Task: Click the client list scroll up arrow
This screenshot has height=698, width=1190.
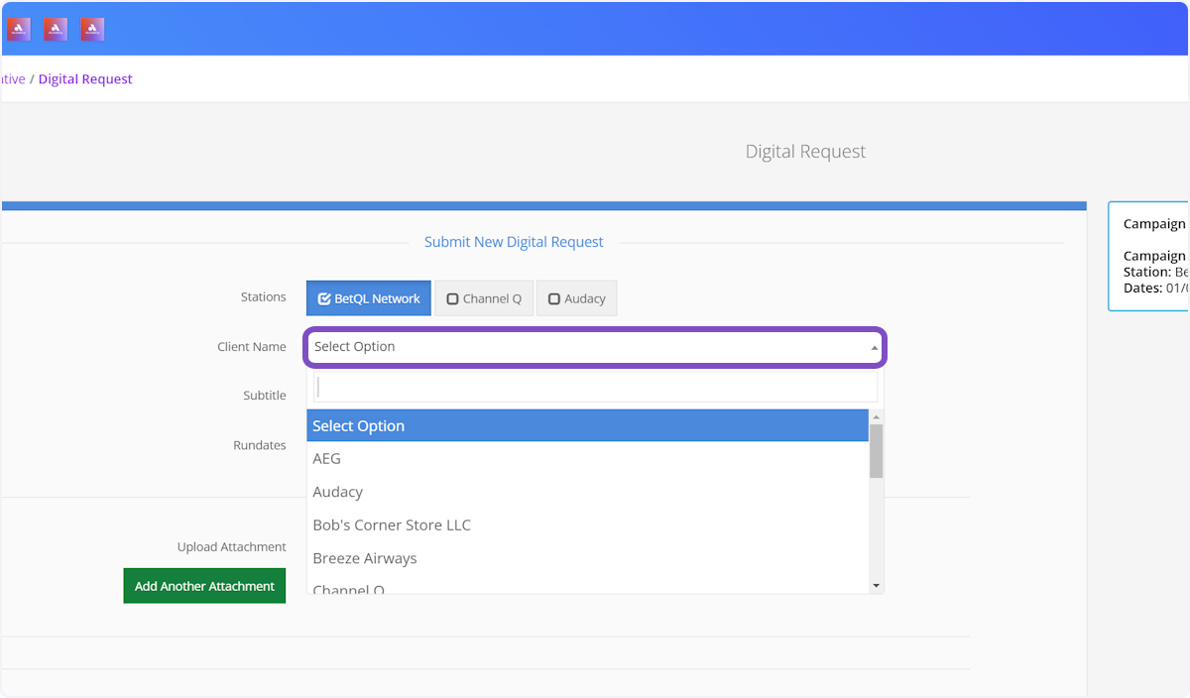Action: (876, 417)
